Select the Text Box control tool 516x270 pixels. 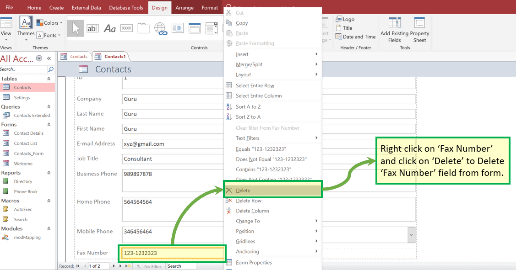click(x=92, y=28)
